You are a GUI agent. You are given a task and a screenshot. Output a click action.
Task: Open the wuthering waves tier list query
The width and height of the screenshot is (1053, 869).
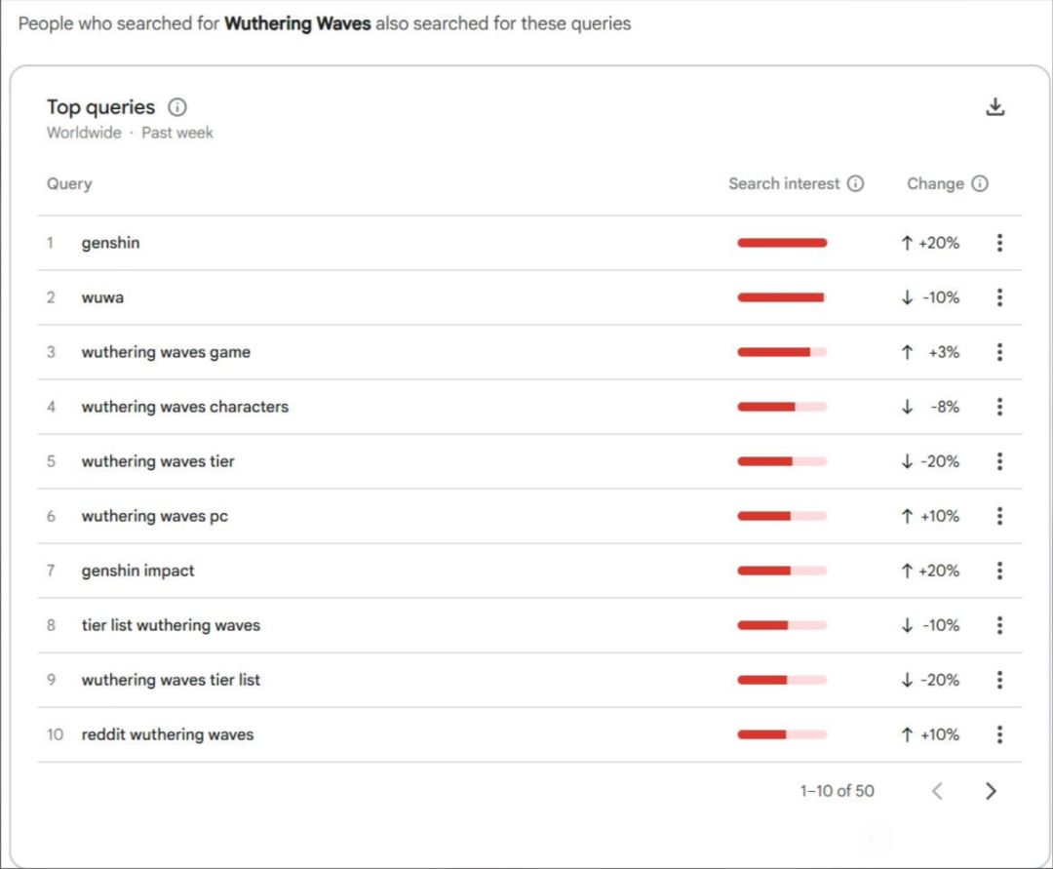point(171,680)
